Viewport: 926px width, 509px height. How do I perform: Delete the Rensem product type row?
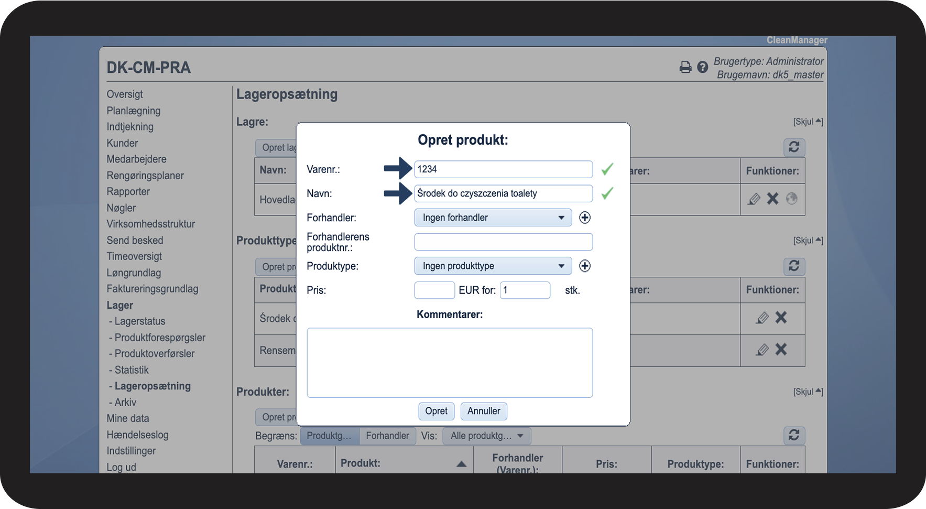click(781, 350)
